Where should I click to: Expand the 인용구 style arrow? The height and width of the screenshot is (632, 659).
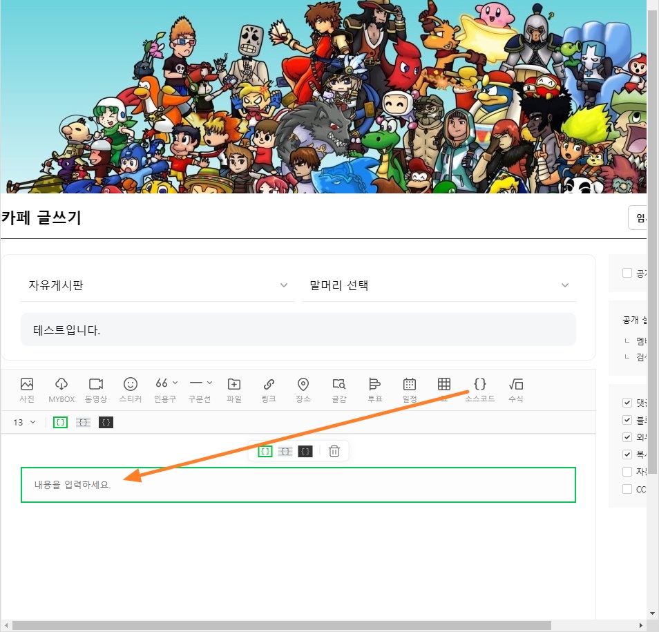point(175,383)
